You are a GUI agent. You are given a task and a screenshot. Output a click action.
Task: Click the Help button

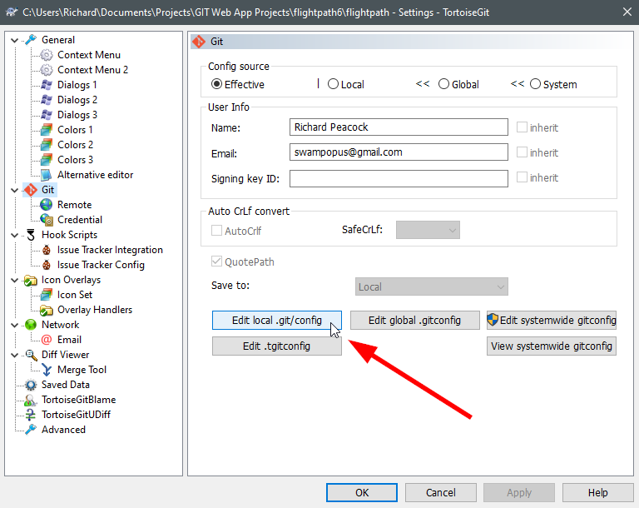point(598,492)
